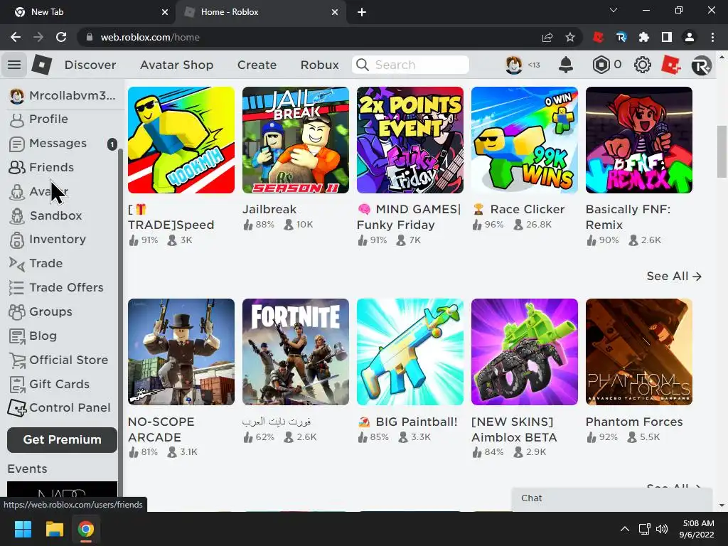Click the Blog sidebar icon

pyautogui.click(x=17, y=336)
